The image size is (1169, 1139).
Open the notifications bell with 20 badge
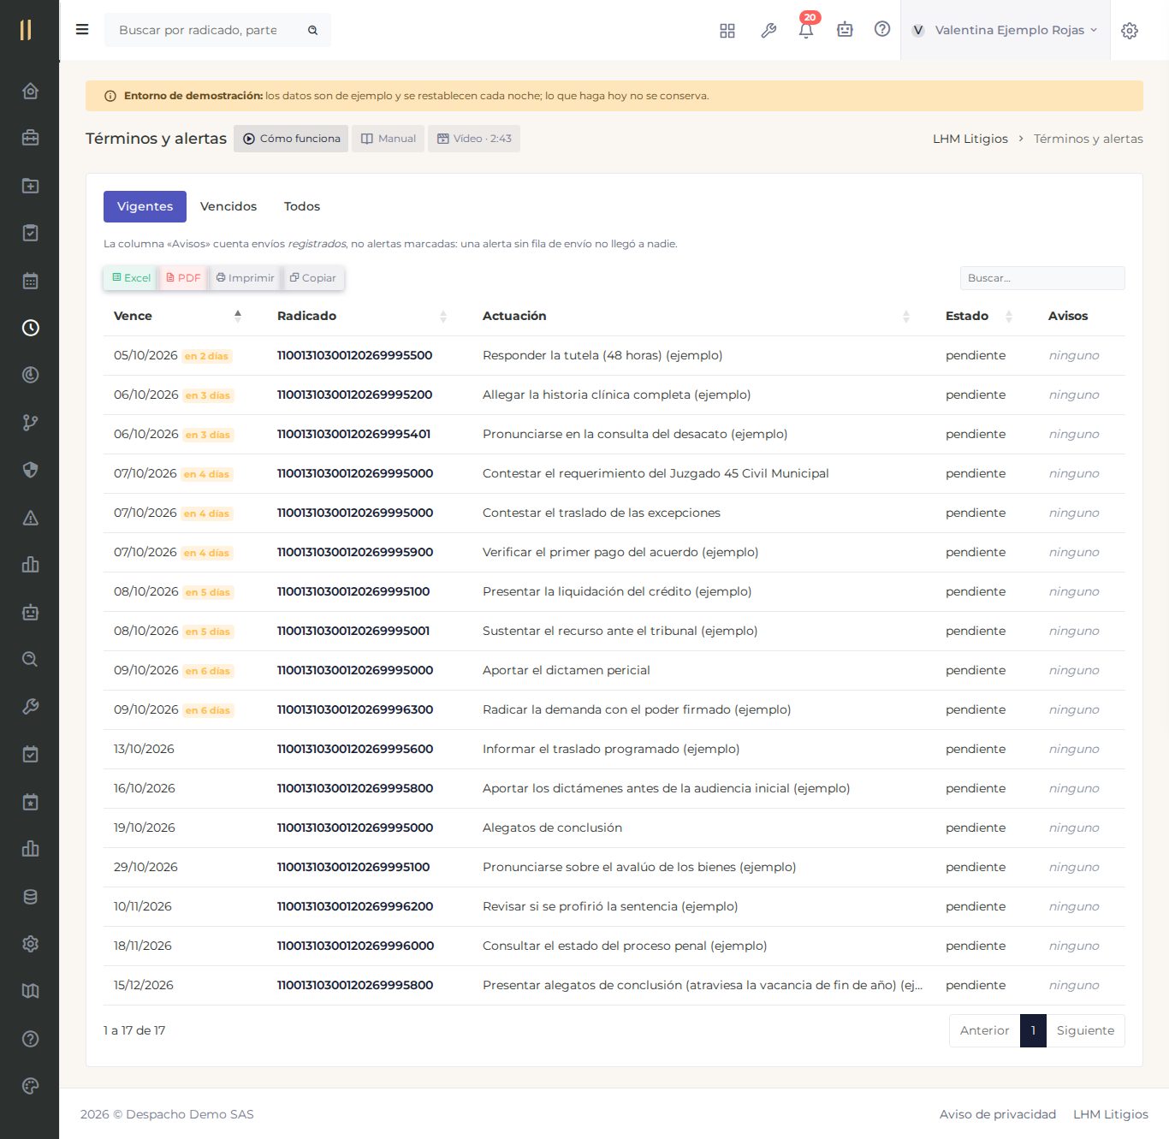pyautogui.click(x=806, y=29)
